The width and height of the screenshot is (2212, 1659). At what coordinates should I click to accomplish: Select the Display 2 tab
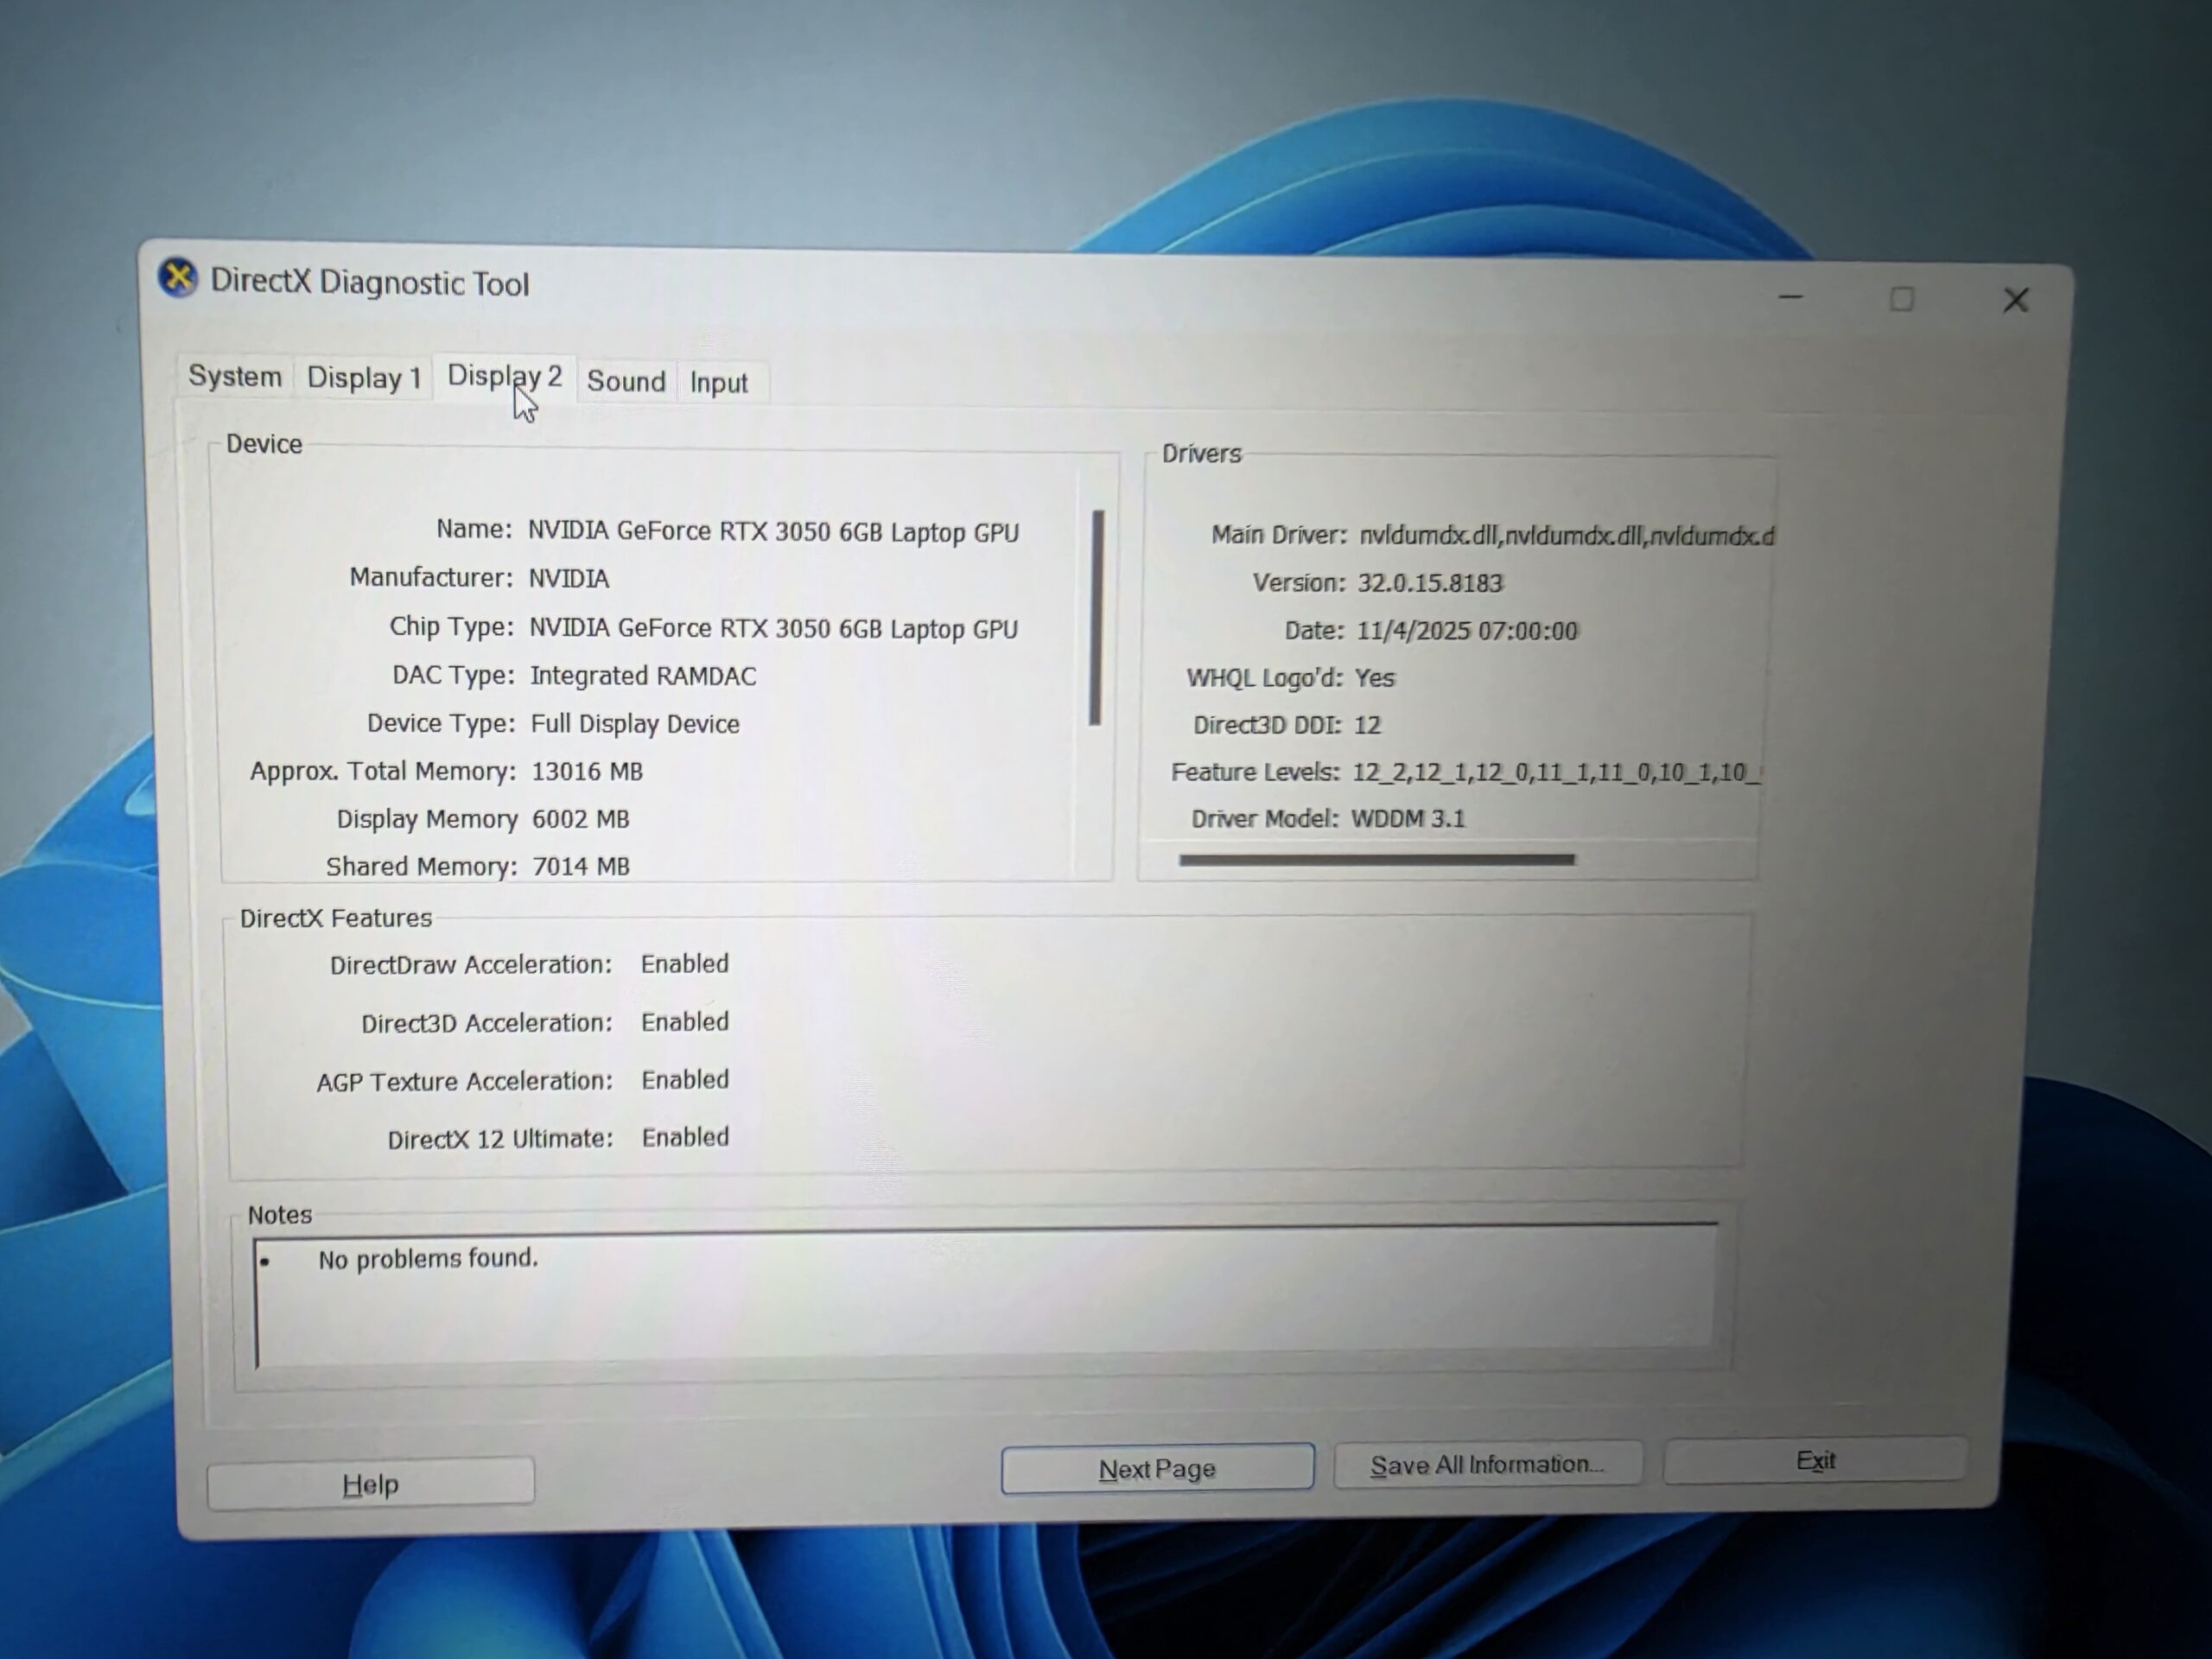504,377
